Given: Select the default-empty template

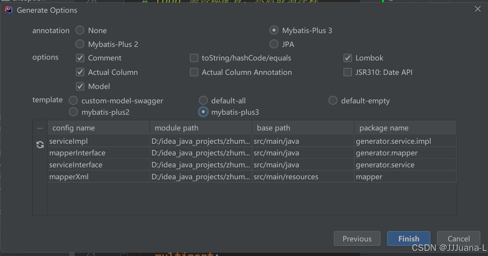Looking at the screenshot, I should tap(333, 100).
